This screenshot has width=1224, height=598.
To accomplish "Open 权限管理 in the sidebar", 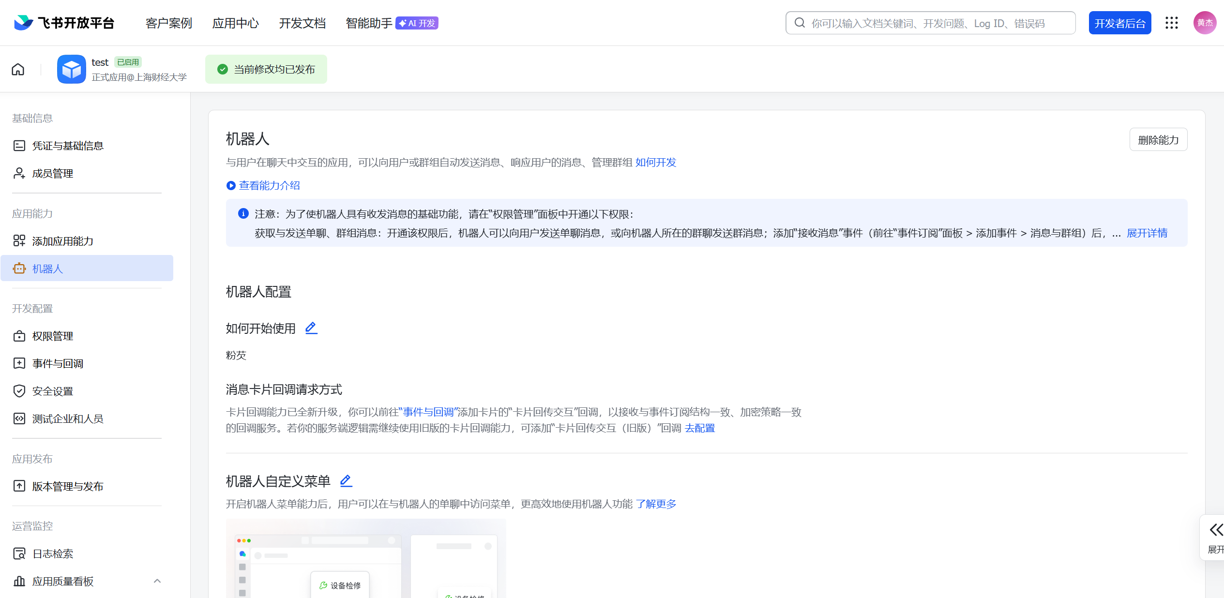I will click(x=52, y=336).
